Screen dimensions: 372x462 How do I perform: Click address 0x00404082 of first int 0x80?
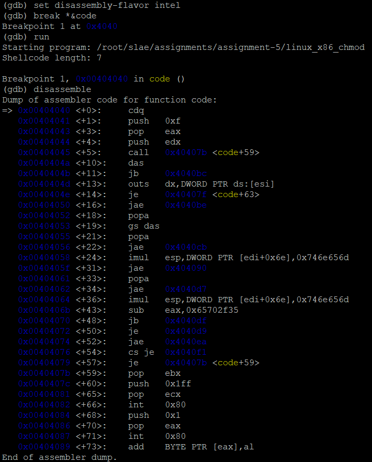(x=44, y=405)
